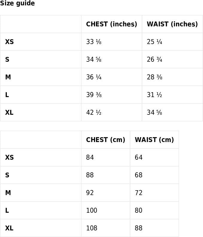
Task: Click the 26 ¾ waist value
Action: (x=155, y=60)
